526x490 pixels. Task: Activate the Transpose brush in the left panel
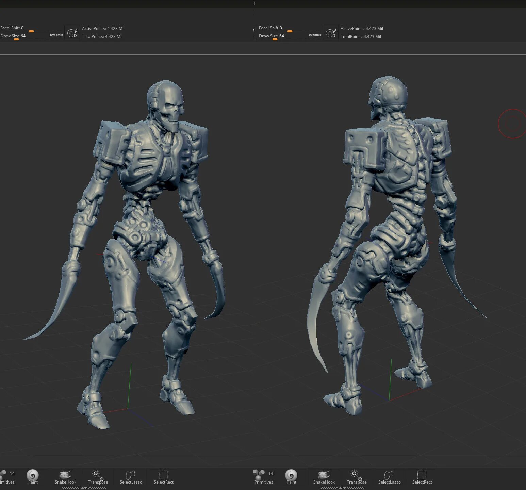point(98,477)
